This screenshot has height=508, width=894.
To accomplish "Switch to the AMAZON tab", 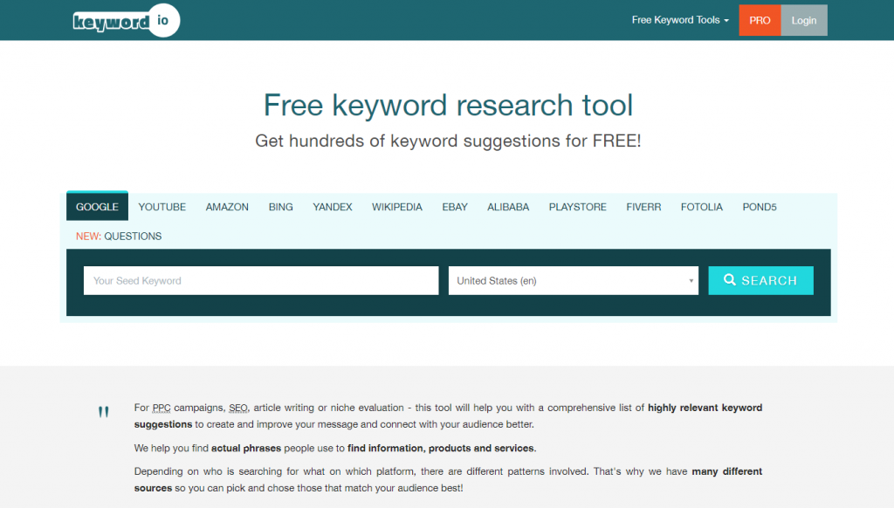I will click(227, 207).
